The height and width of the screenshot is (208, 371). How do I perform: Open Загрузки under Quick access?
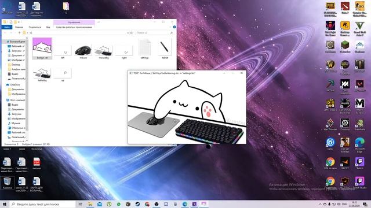tap(16, 51)
